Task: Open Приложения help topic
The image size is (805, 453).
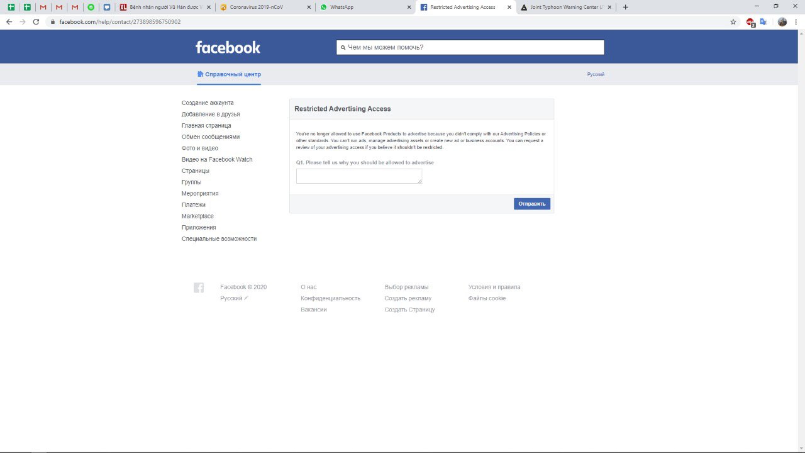Action: click(x=199, y=227)
